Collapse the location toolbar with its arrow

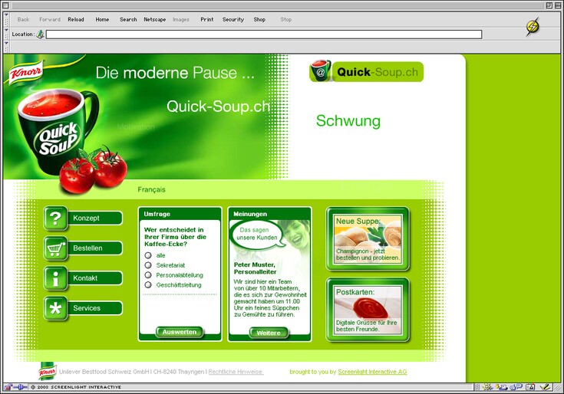coord(6,31)
